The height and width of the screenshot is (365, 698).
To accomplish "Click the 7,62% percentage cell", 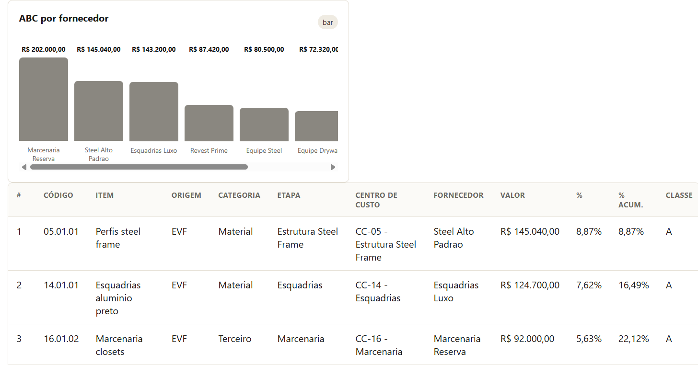I will click(x=589, y=285).
